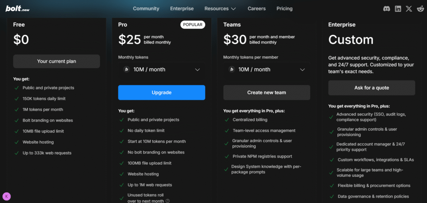
Task: Expand the Resources menu chevron
Action: pyautogui.click(x=234, y=9)
